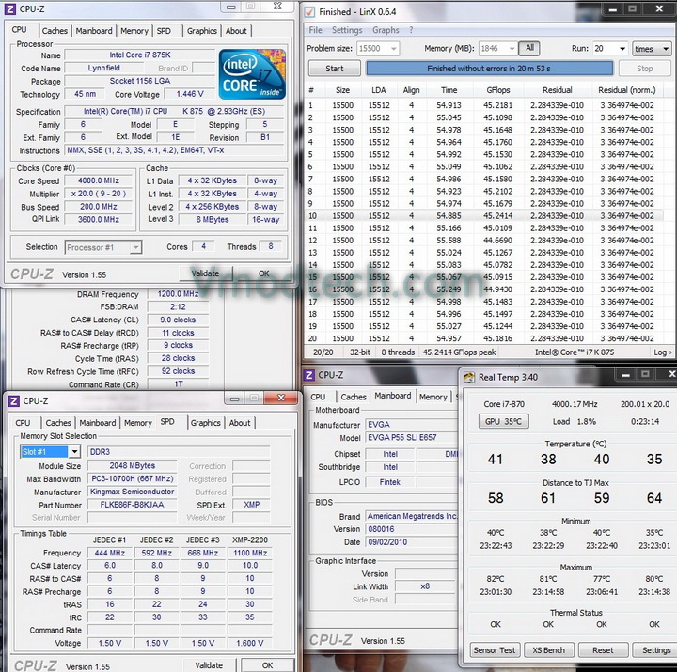
Task: Click the Settings button in Real Temp
Action: pos(655,650)
